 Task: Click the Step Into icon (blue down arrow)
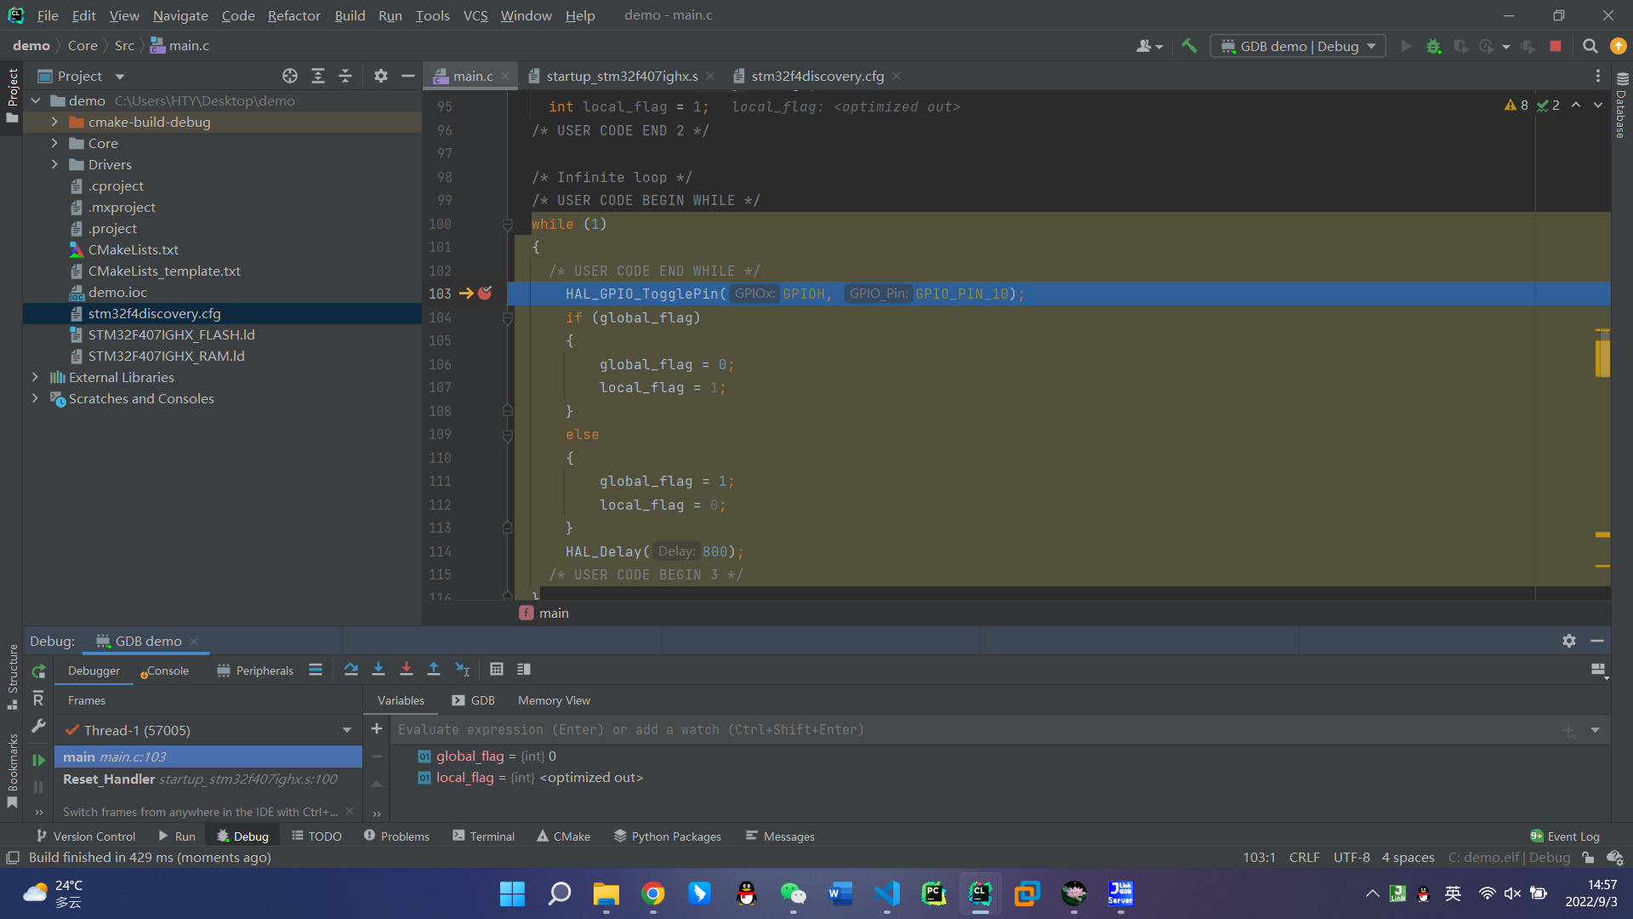click(378, 670)
